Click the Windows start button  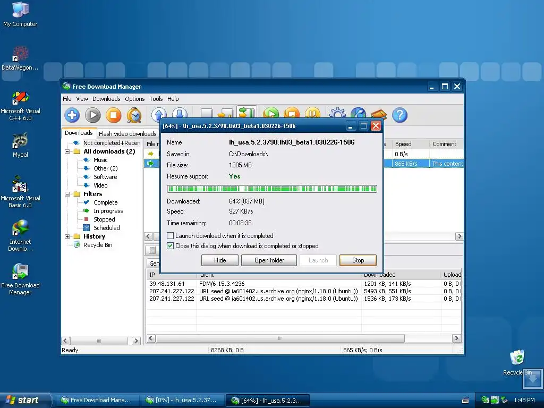click(x=25, y=400)
